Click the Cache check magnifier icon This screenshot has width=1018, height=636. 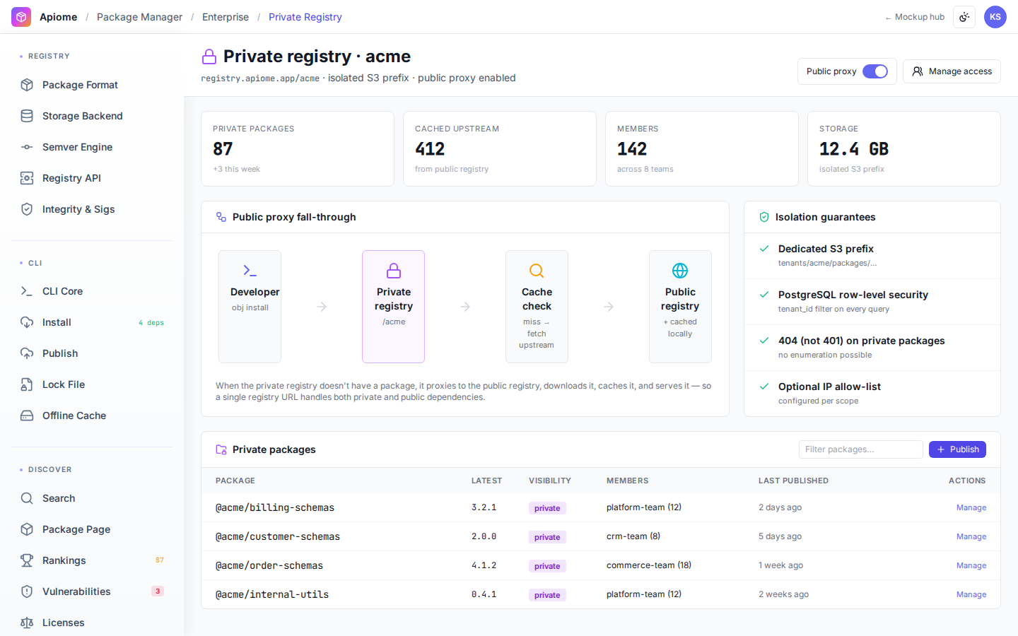click(537, 271)
